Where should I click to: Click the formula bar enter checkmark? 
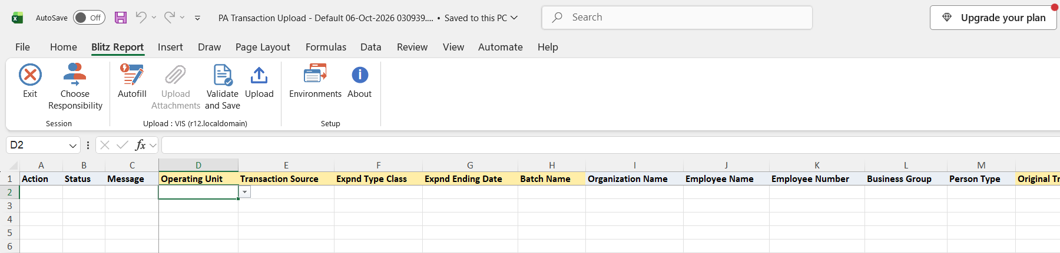click(122, 145)
